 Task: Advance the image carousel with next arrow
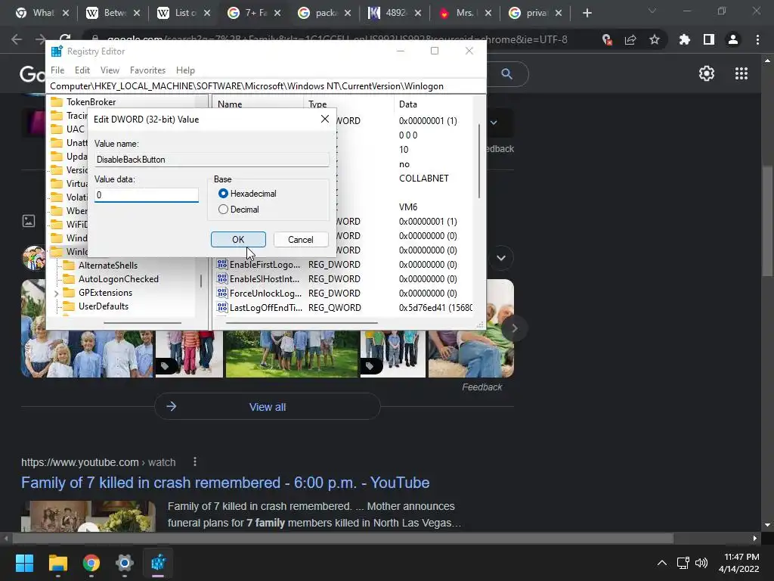pos(514,328)
